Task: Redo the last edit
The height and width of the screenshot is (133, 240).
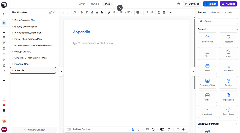Action: pyautogui.click(x=67, y=12)
